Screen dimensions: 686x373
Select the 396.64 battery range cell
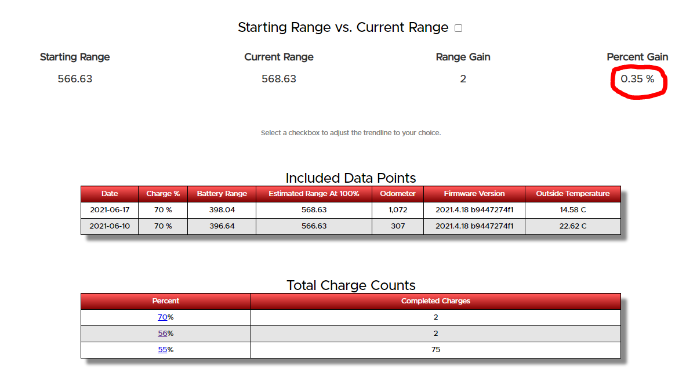click(x=222, y=226)
